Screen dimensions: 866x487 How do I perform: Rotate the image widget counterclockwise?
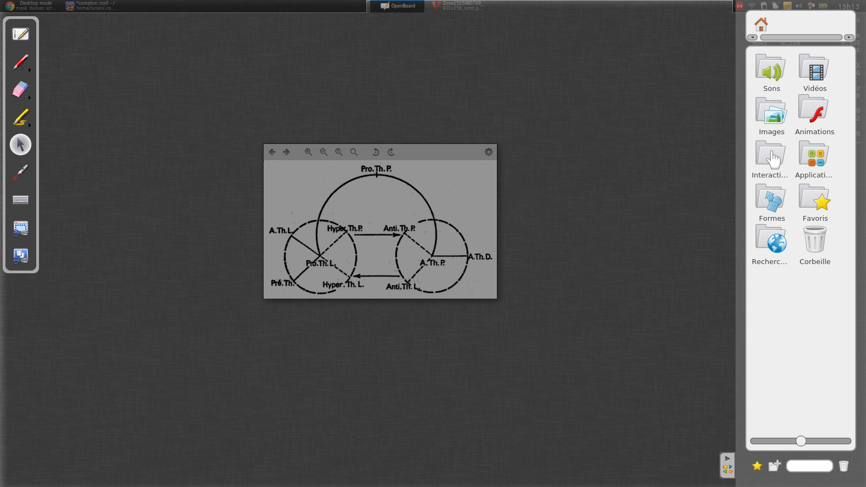tap(376, 152)
